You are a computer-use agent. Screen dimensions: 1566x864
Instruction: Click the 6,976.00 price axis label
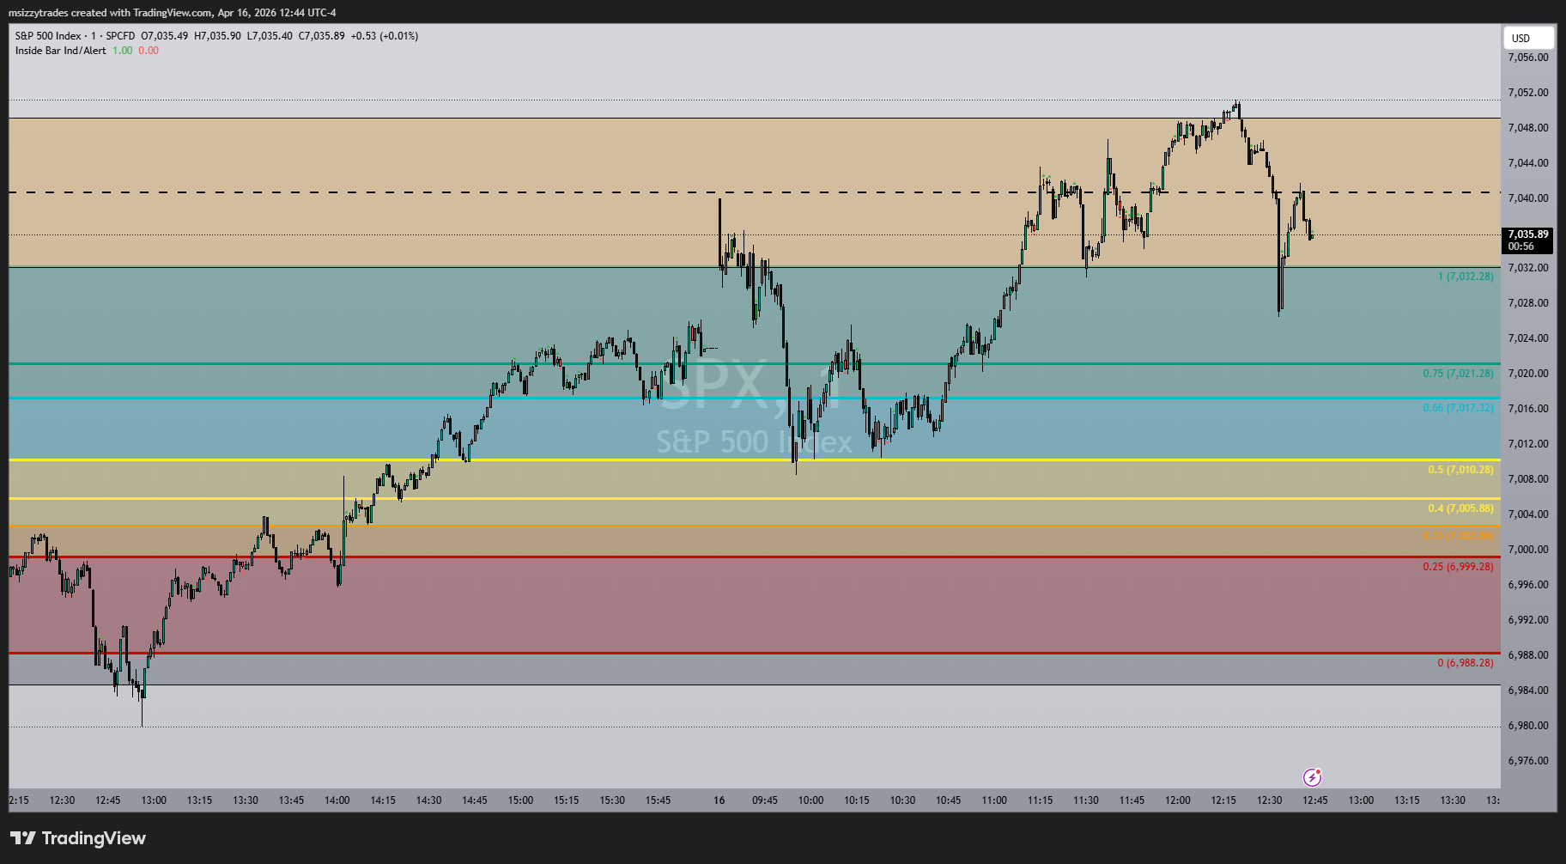coord(1528,761)
